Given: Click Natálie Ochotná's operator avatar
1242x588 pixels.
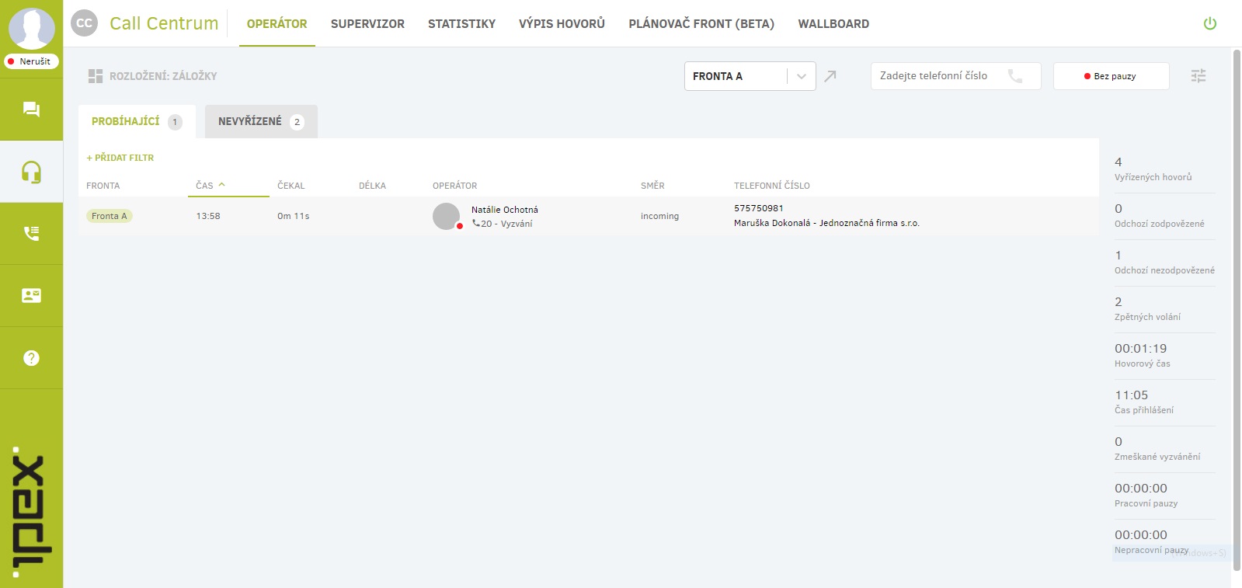Looking at the screenshot, I should (x=447, y=217).
